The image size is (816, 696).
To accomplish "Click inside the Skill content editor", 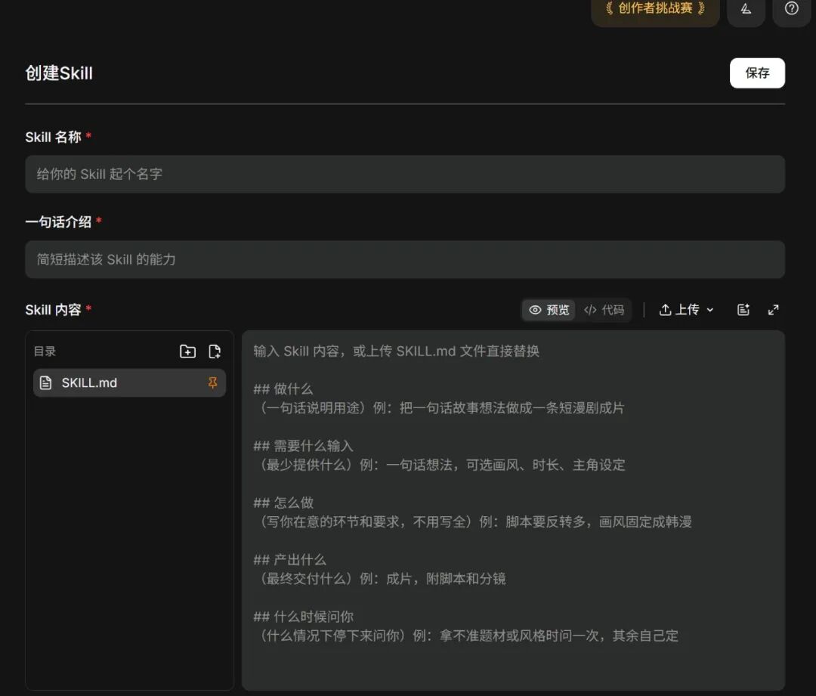I will 513,510.
